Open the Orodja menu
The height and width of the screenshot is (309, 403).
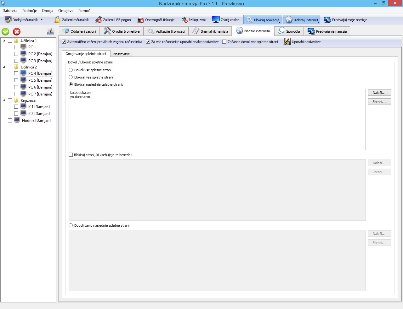point(47,11)
